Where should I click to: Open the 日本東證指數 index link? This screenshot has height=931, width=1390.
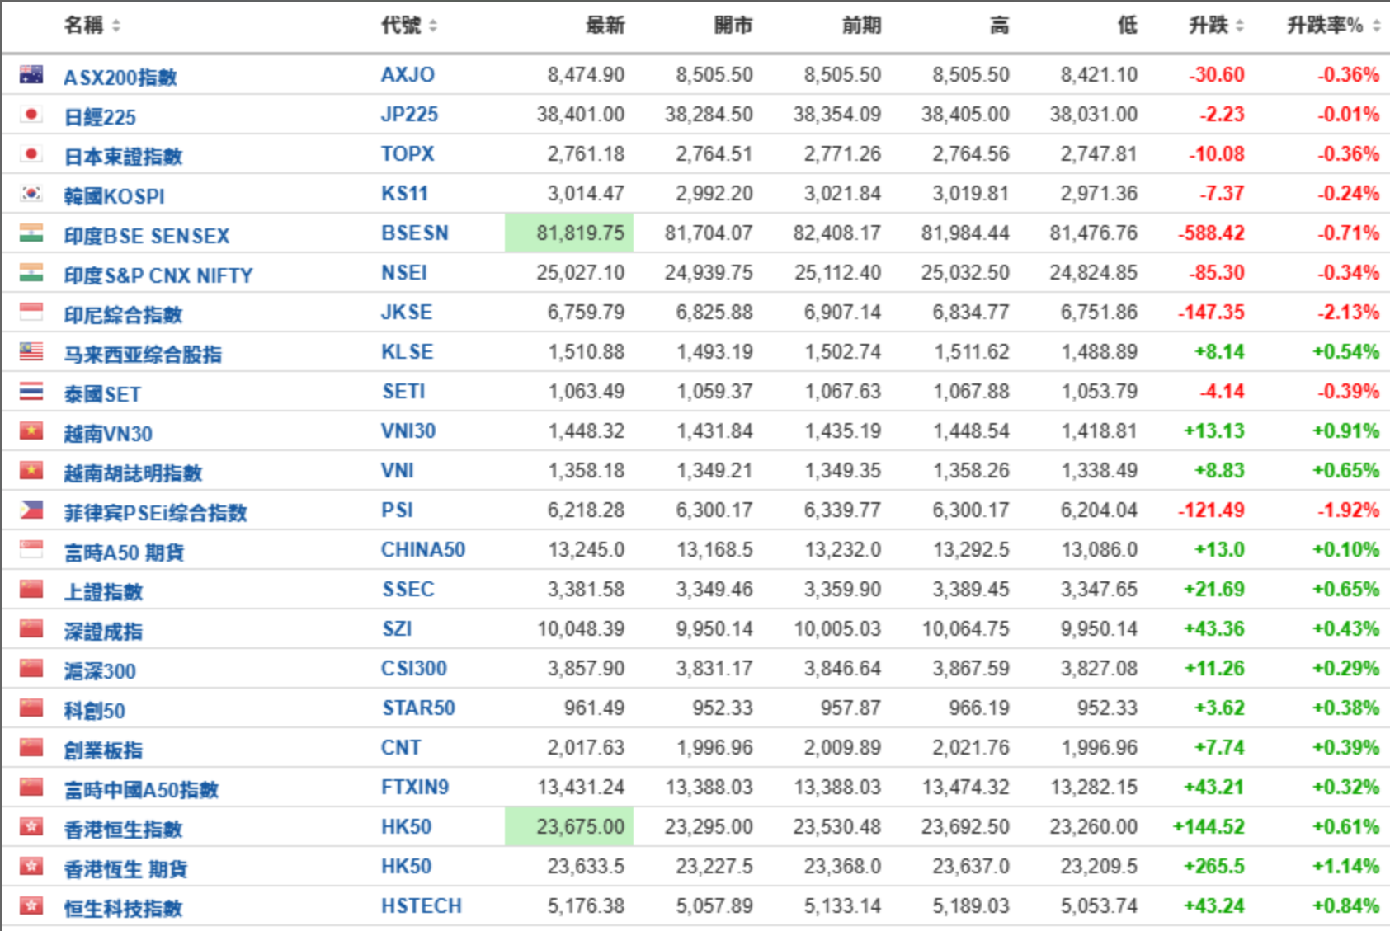click(x=123, y=157)
